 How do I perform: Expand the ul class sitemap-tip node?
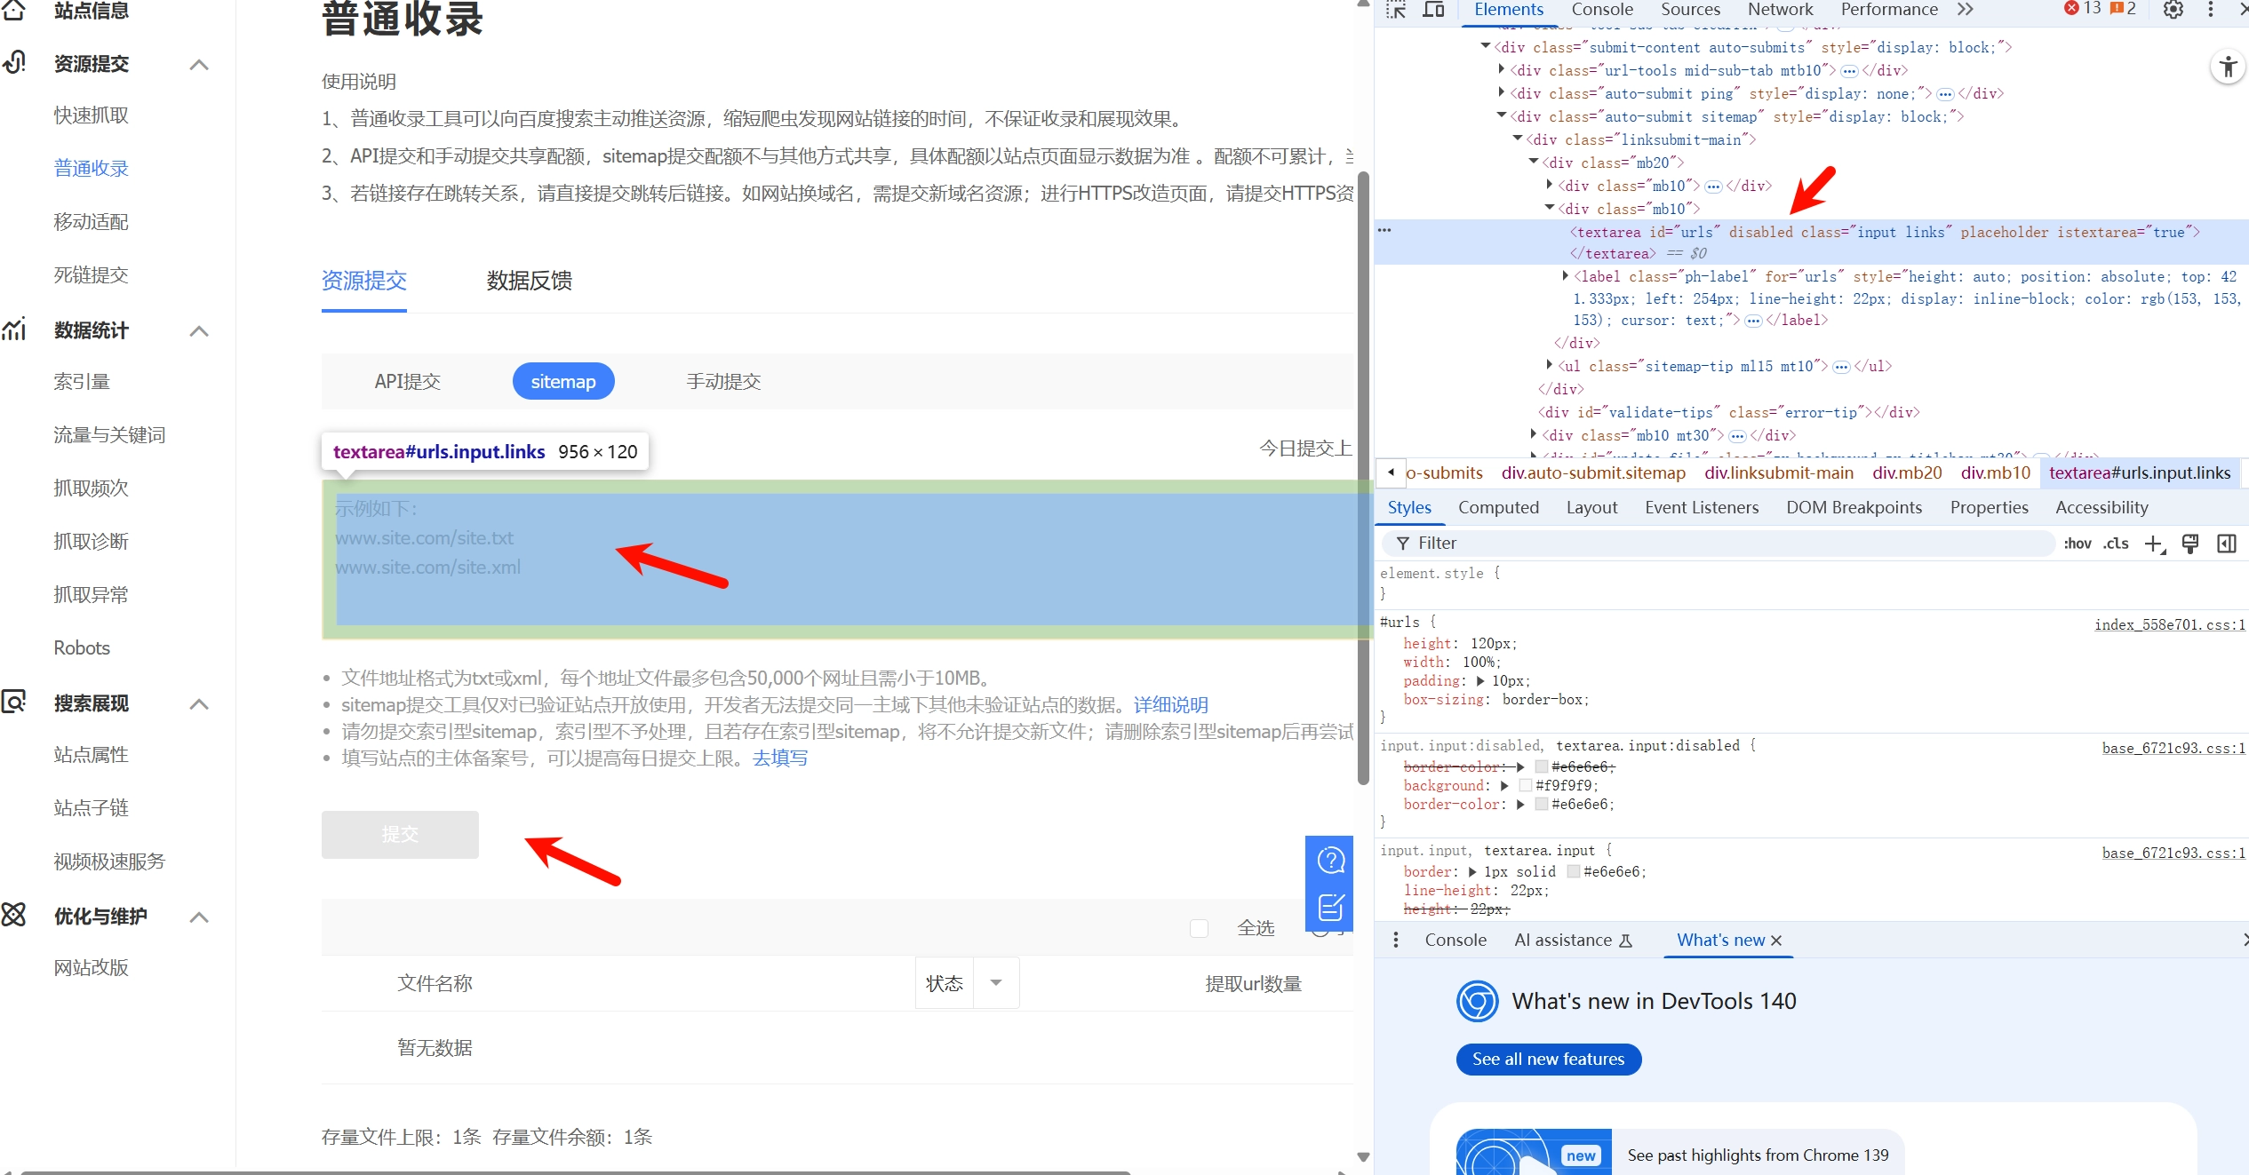(x=1550, y=365)
